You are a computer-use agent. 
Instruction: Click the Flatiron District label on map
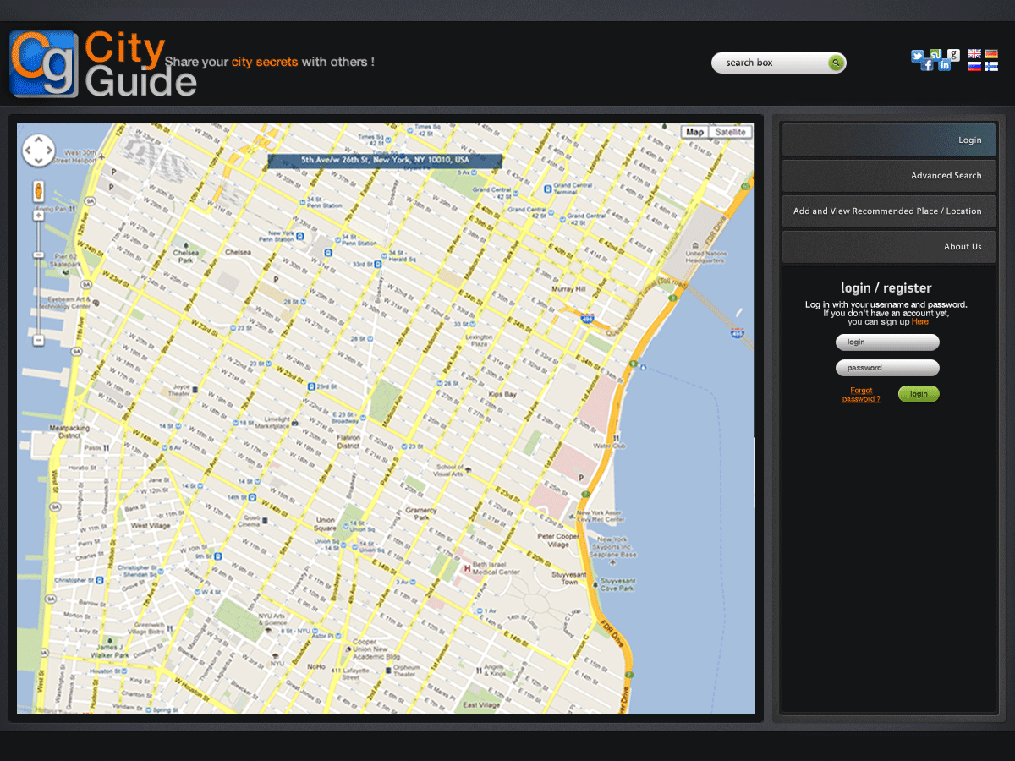click(348, 441)
